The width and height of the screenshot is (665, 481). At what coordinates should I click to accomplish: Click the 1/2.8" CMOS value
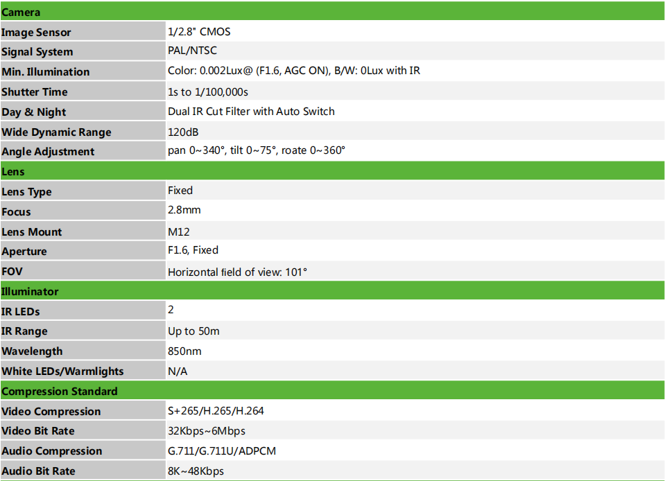click(199, 32)
